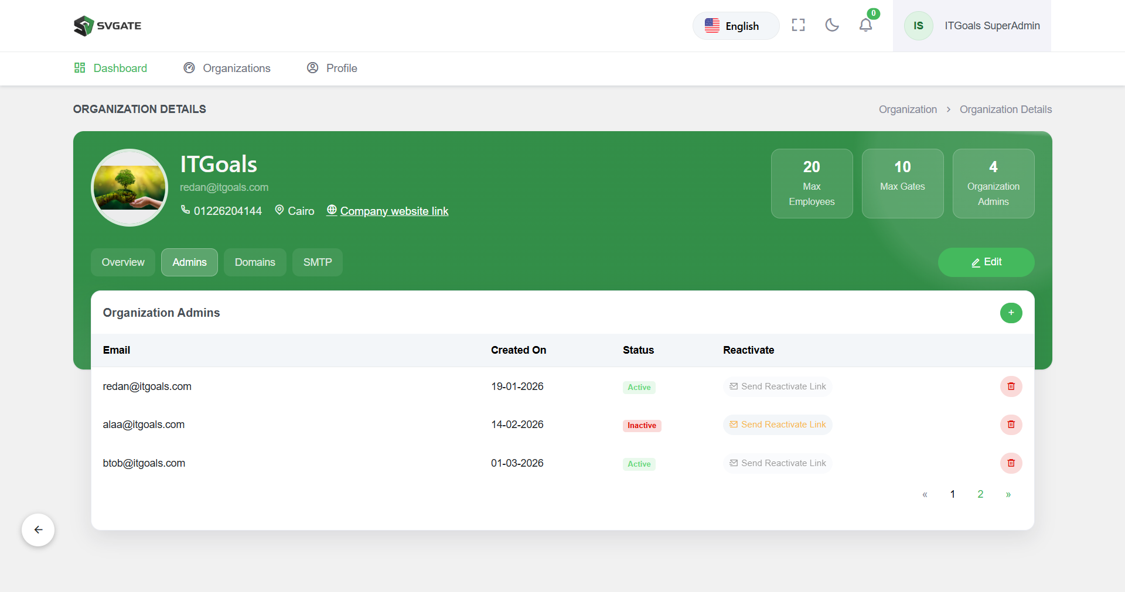Click the Status column header
The image size is (1125, 592).
point(638,350)
